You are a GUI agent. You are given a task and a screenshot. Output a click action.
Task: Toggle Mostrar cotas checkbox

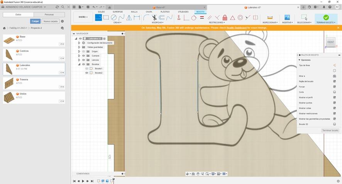click(x=334, y=108)
